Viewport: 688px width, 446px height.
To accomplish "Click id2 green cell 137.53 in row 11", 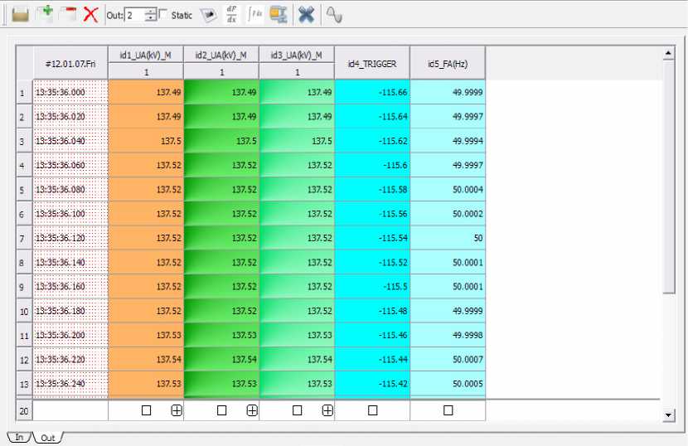I will (x=221, y=336).
